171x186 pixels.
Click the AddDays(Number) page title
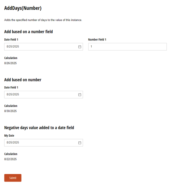click(23, 8)
